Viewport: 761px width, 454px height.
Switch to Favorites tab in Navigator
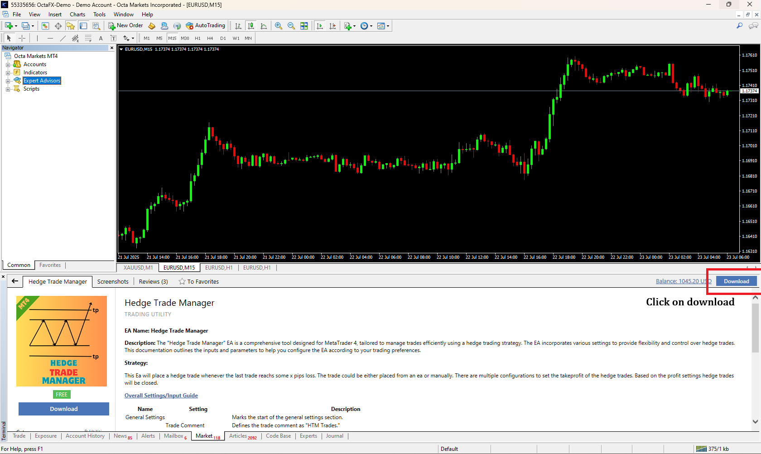tap(50, 266)
